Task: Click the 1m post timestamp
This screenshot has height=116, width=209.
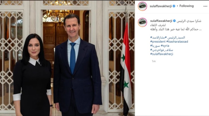Action: pyautogui.click(x=154, y=61)
